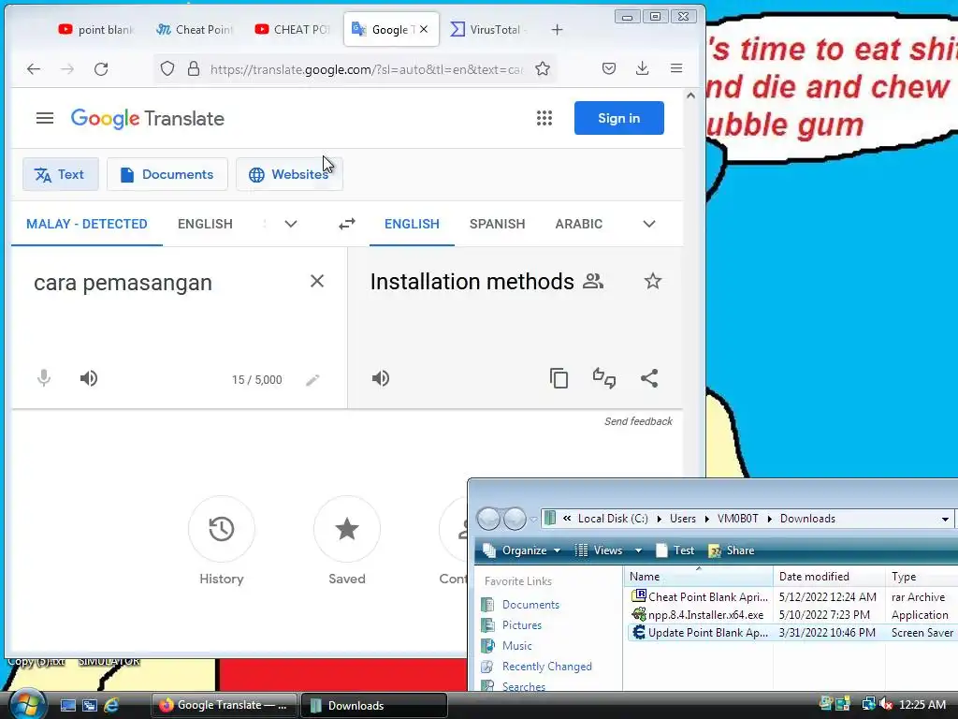Swap source and target languages
The width and height of the screenshot is (958, 719).
click(x=347, y=224)
